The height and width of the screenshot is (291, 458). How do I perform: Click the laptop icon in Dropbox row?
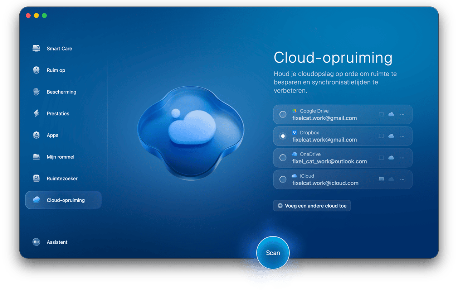coord(381,136)
